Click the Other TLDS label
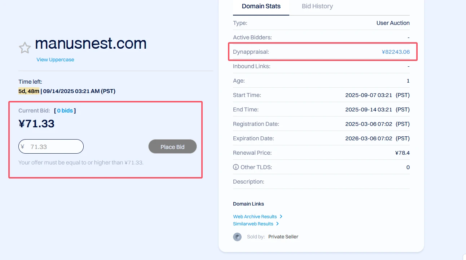Screen dimensions: 466x260 [x=256, y=167]
